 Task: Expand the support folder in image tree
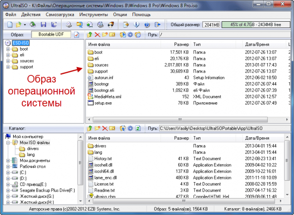pos(8,67)
